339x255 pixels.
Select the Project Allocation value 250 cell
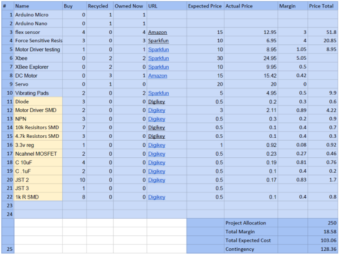click(323, 223)
